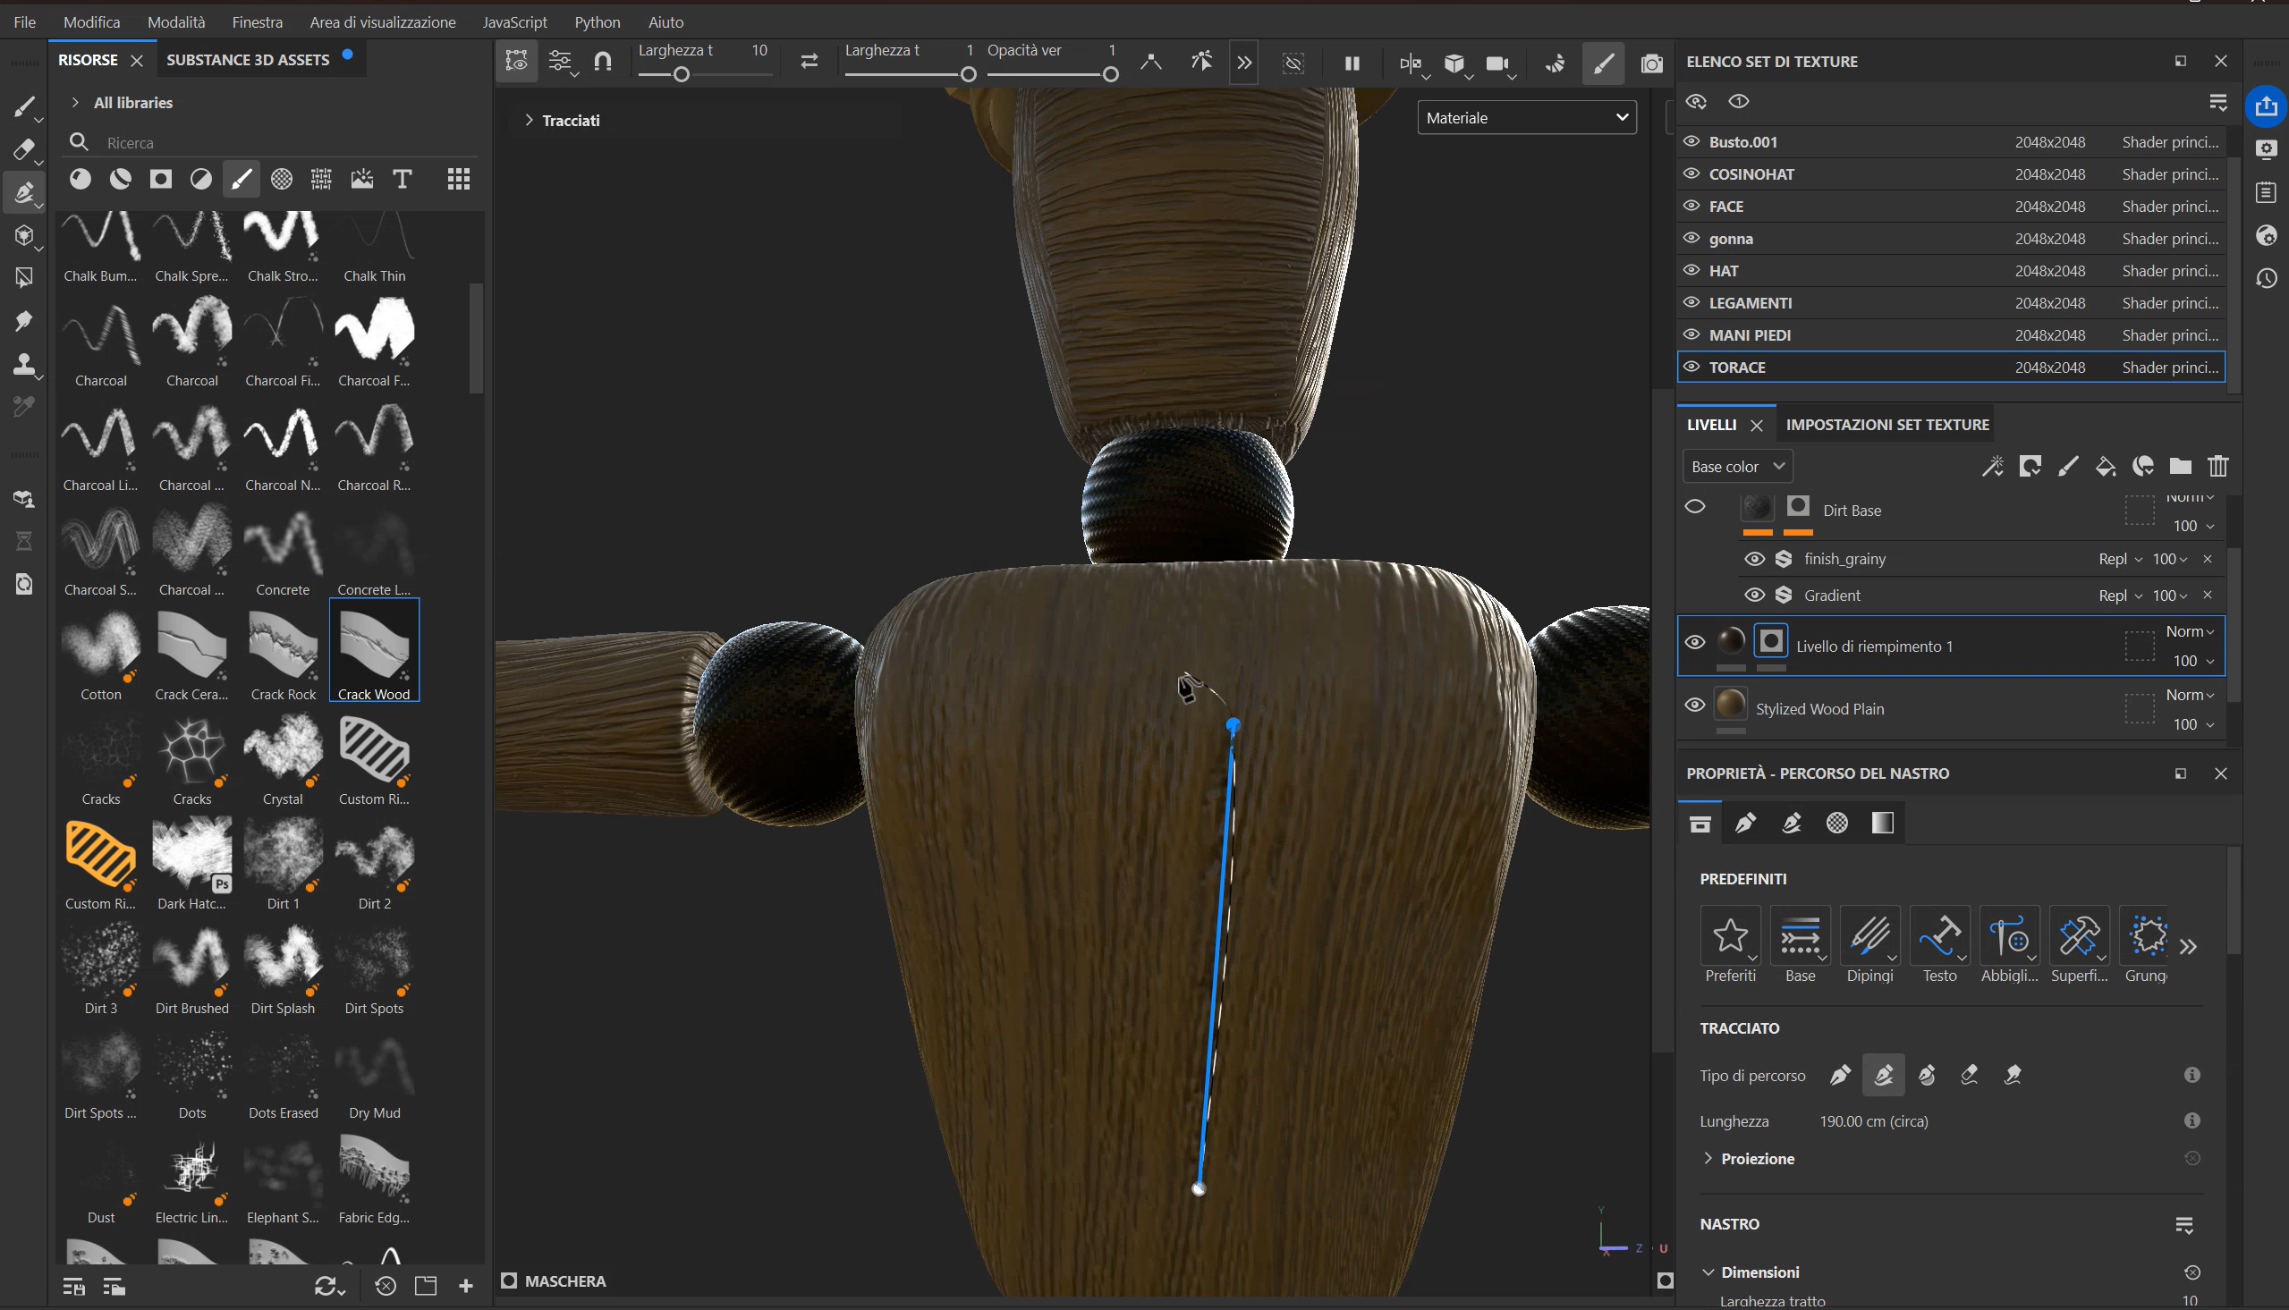The width and height of the screenshot is (2289, 1310).
Task: Add a fill layer in Livelli panel
Action: pyautogui.click(x=2106, y=466)
